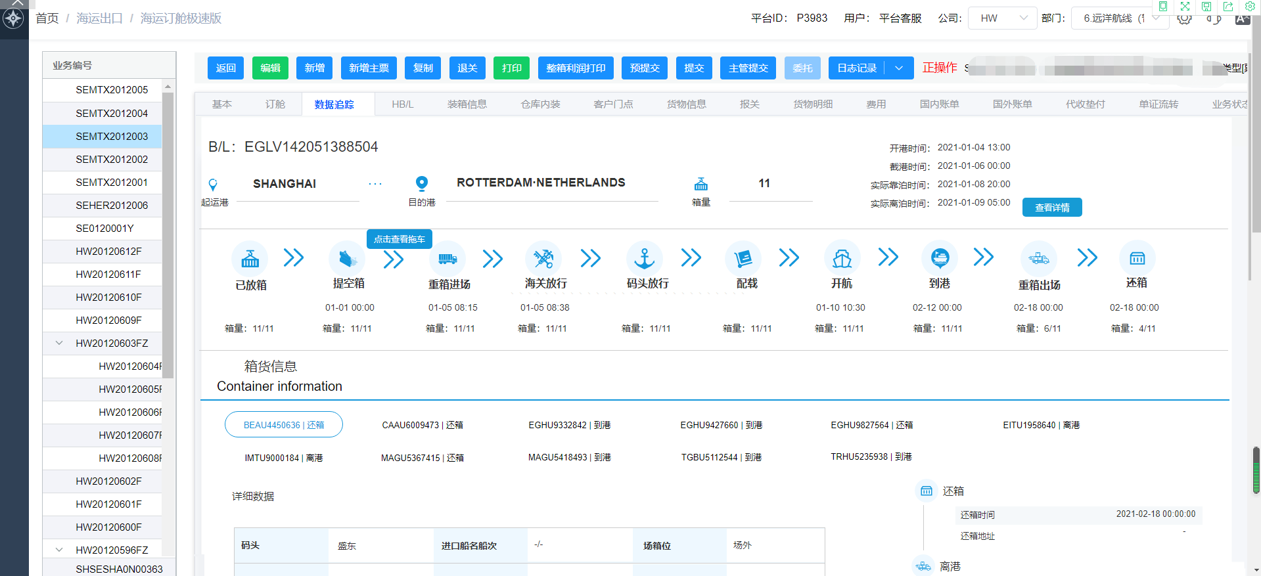The height and width of the screenshot is (576, 1261).
Task: Open the 部门 远洋航线 dropdown
Action: coord(1119,18)
